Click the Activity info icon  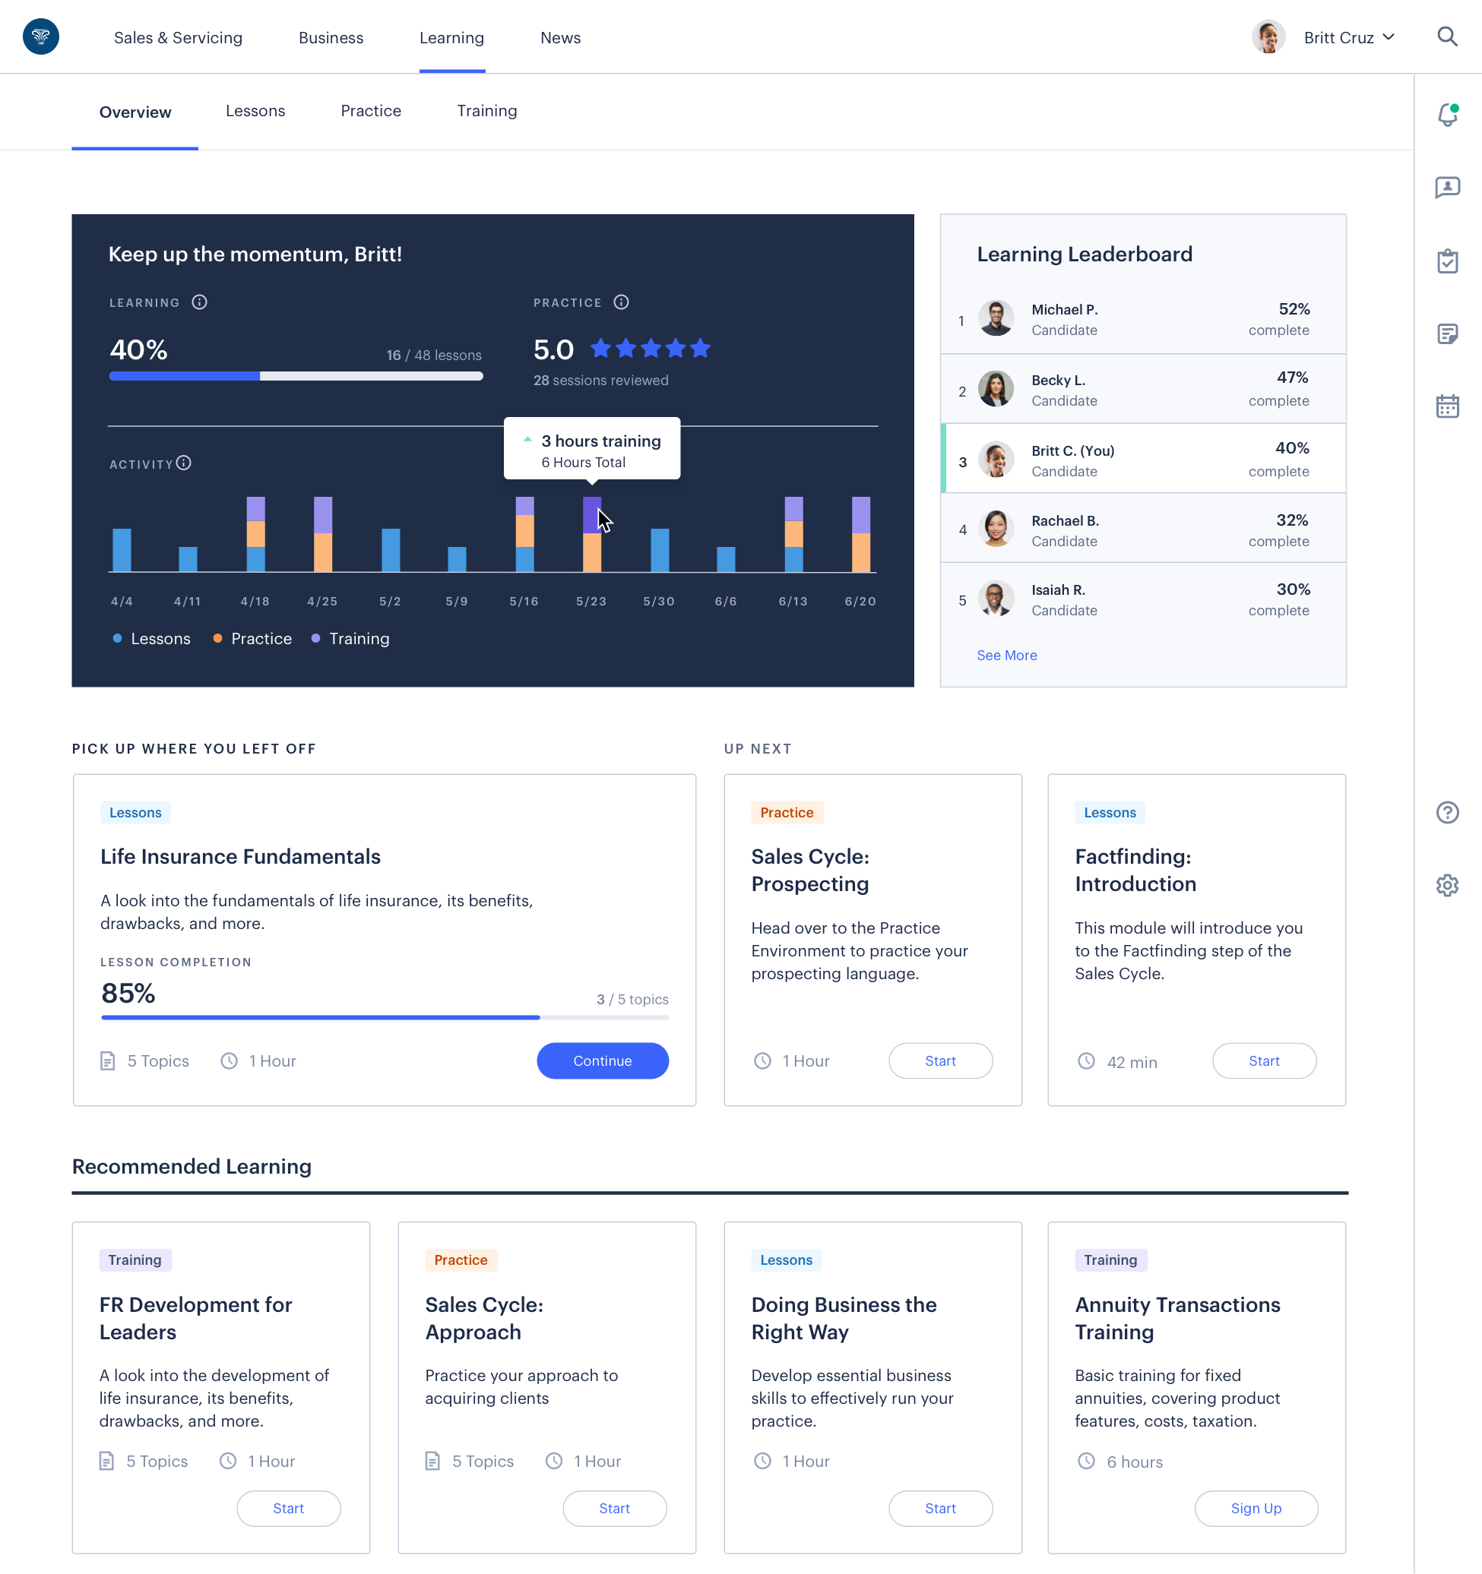point(184,463)
